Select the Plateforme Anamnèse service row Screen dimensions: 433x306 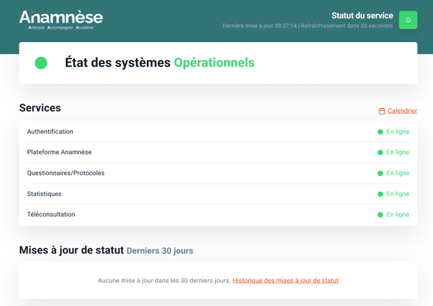tap(218, 152)
